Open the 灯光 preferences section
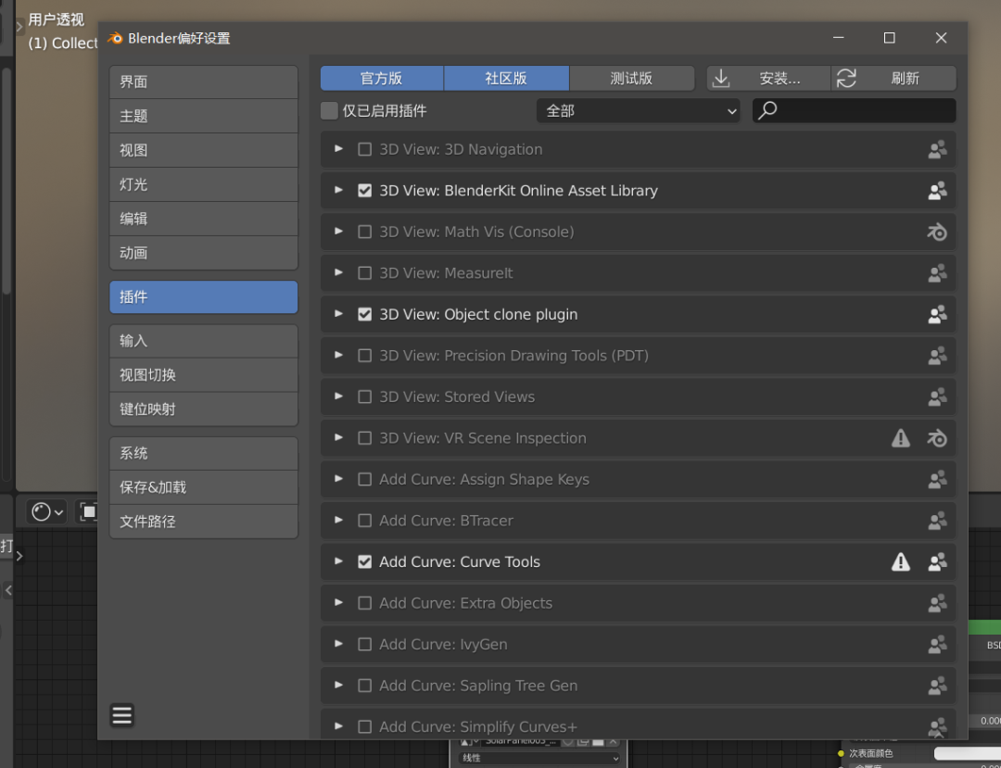Image resolution: width=1001 pixels, height=768 pixels. click(204, 185)
